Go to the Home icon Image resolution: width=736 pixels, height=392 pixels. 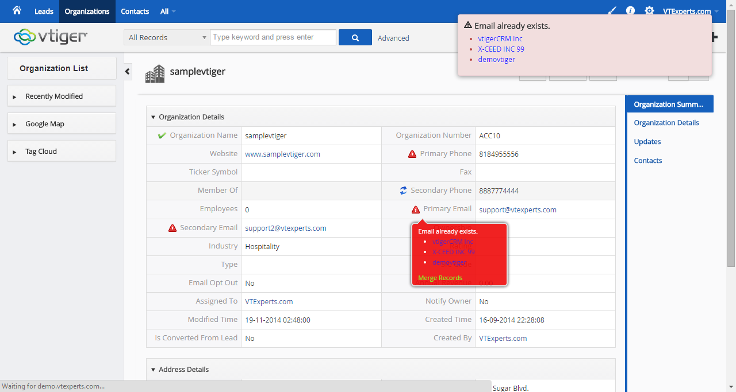(17, 11)
